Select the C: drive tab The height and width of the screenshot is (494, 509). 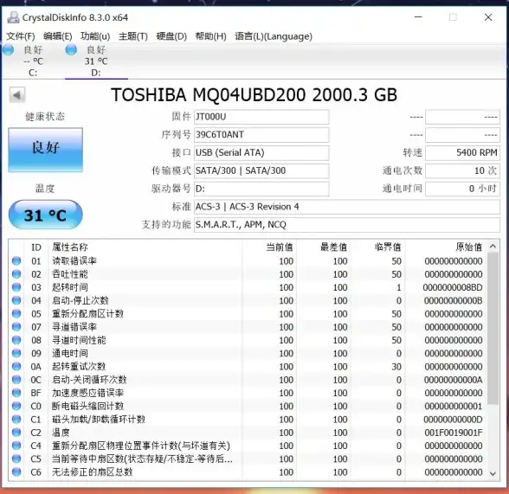click(33, 61)
